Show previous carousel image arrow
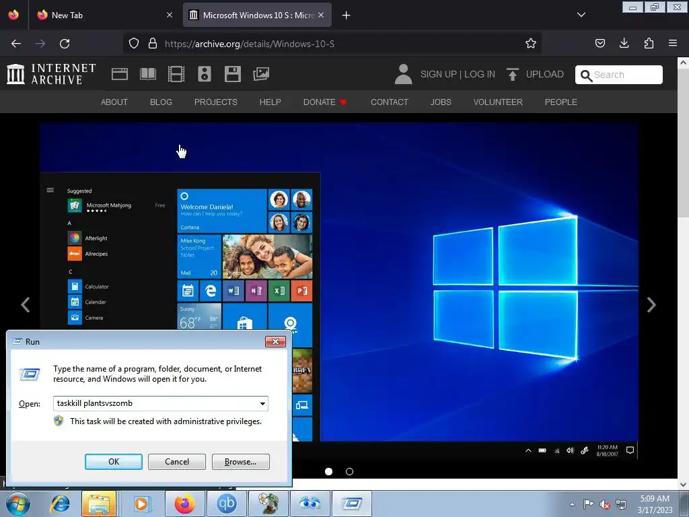 pyautogui.click(x=26, y=305)
